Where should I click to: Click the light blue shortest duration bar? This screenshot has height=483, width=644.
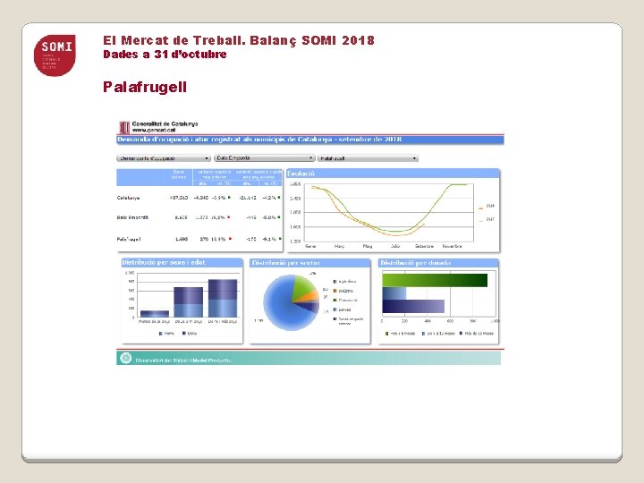(394, 293)
